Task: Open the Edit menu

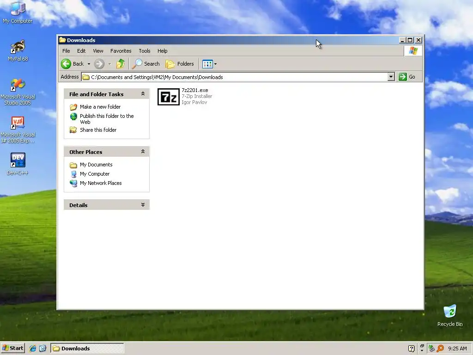Action: (81, 51)
